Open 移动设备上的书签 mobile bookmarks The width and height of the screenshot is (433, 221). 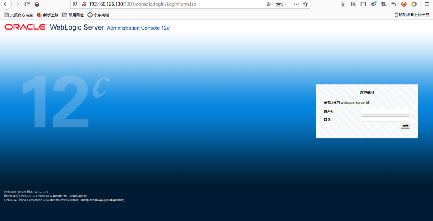coord(412,15)
